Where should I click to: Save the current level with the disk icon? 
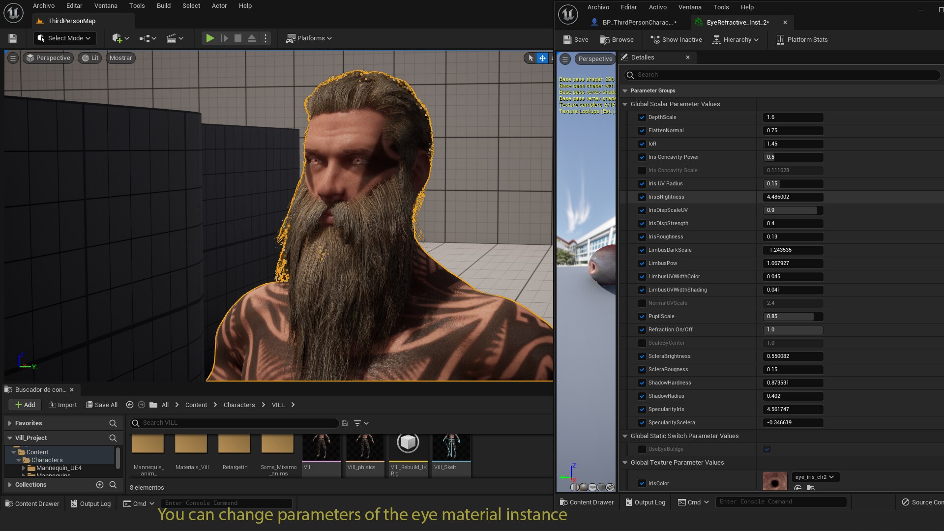pos(12,38)
